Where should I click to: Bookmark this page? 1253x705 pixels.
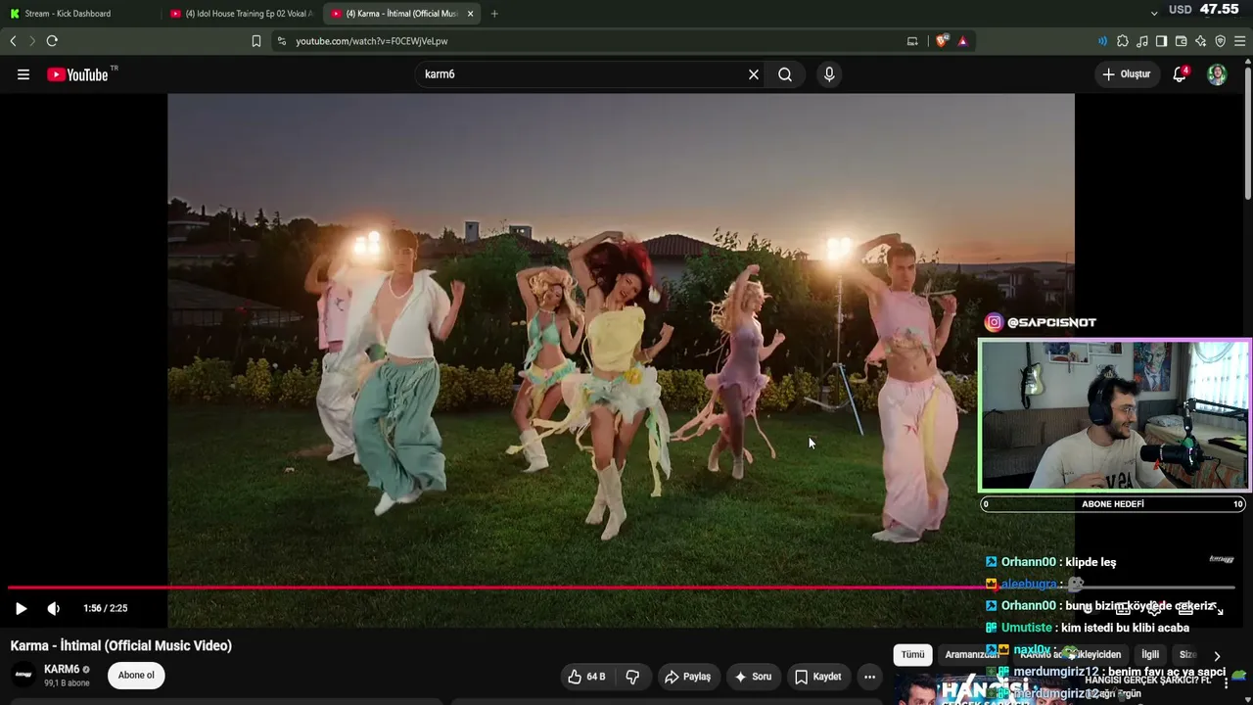[x=256, y=41]
